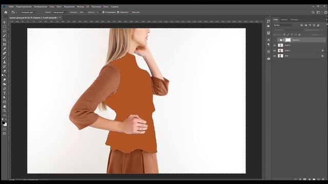Screen dimensions: 328x184
Task: Open the Paragraph panel icon
Action: point(269,44)
